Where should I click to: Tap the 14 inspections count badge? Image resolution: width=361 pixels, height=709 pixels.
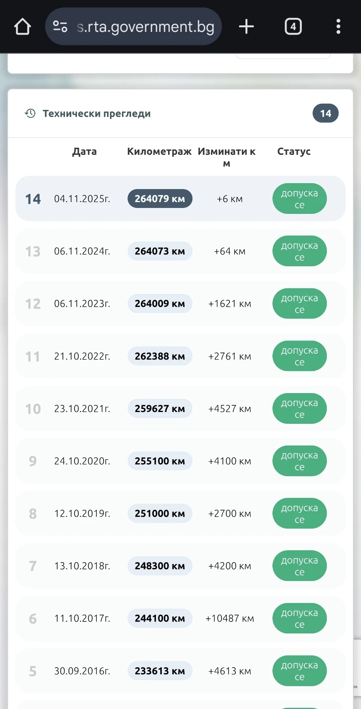click(x=325, y=113)
